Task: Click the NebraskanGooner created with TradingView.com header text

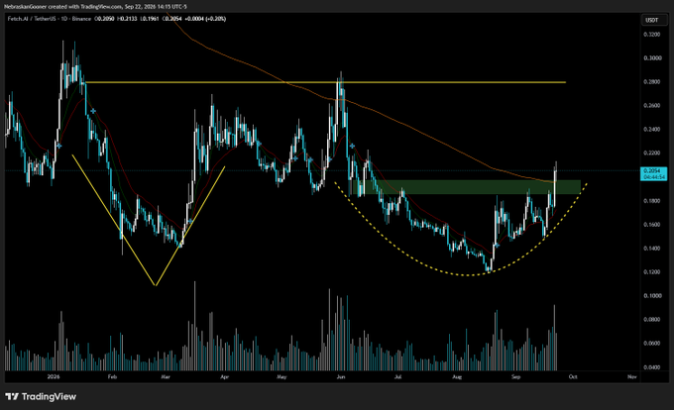Action: coord(95,7)
